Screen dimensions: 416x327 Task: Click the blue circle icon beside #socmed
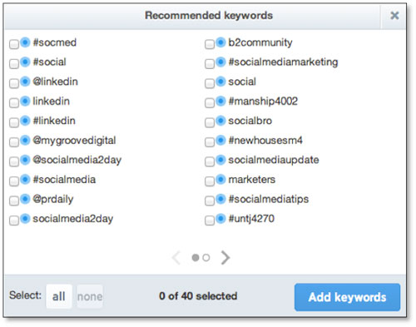[25, 42]
